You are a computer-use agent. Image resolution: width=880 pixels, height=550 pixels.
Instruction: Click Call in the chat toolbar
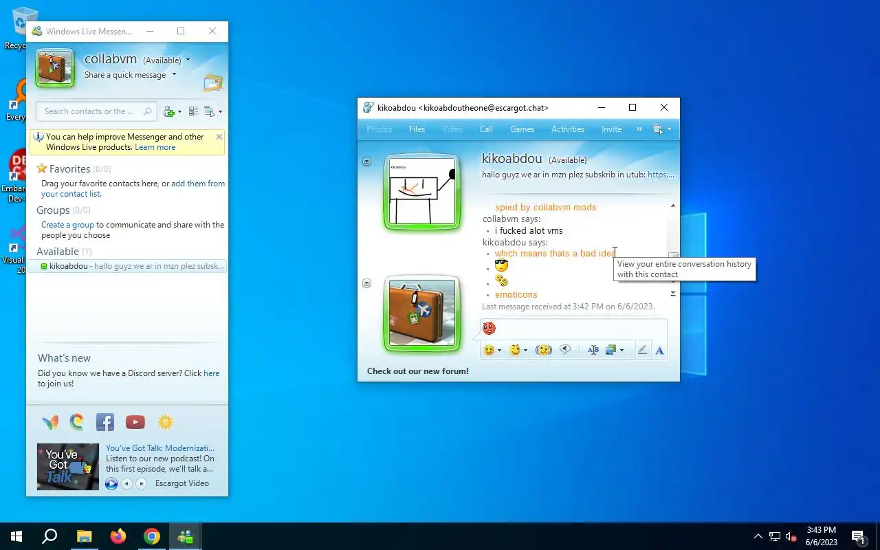[x=486, y=129]
